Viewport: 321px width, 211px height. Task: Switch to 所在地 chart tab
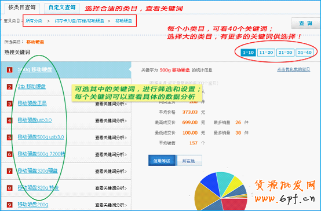click(189, 161)
